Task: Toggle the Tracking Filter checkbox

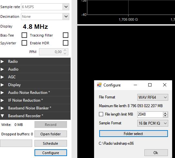Action: [65, 35]
